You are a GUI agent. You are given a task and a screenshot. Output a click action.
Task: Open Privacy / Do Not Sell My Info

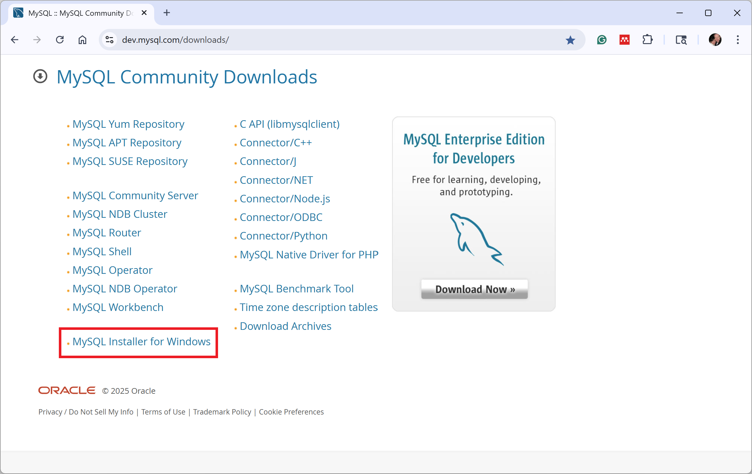coord(86,412)
